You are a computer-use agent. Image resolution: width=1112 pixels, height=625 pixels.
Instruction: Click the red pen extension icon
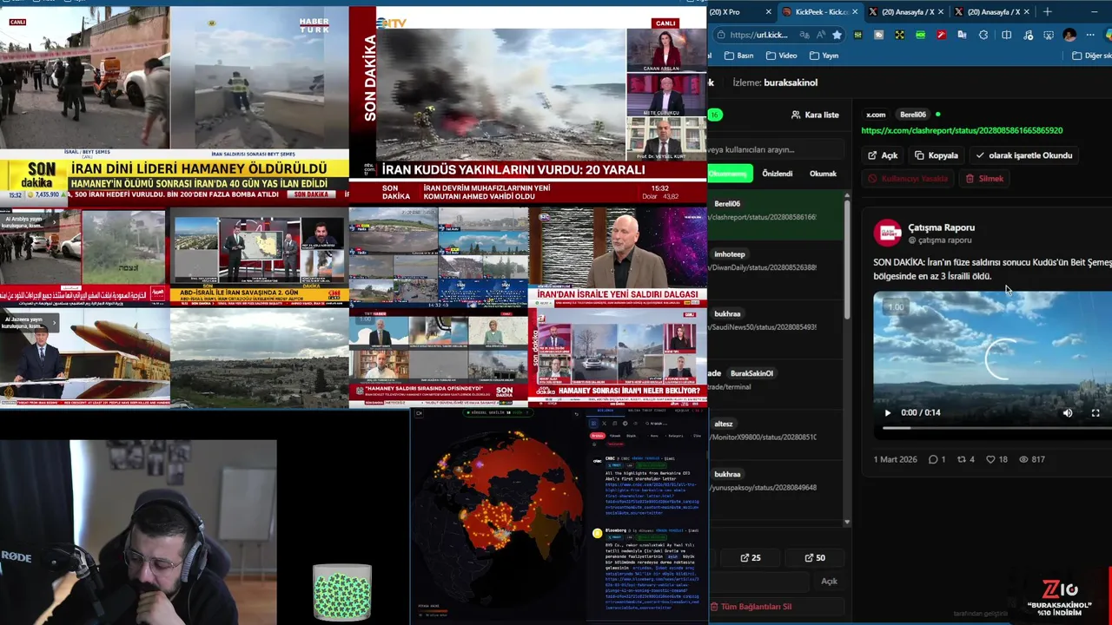[941, 35]
